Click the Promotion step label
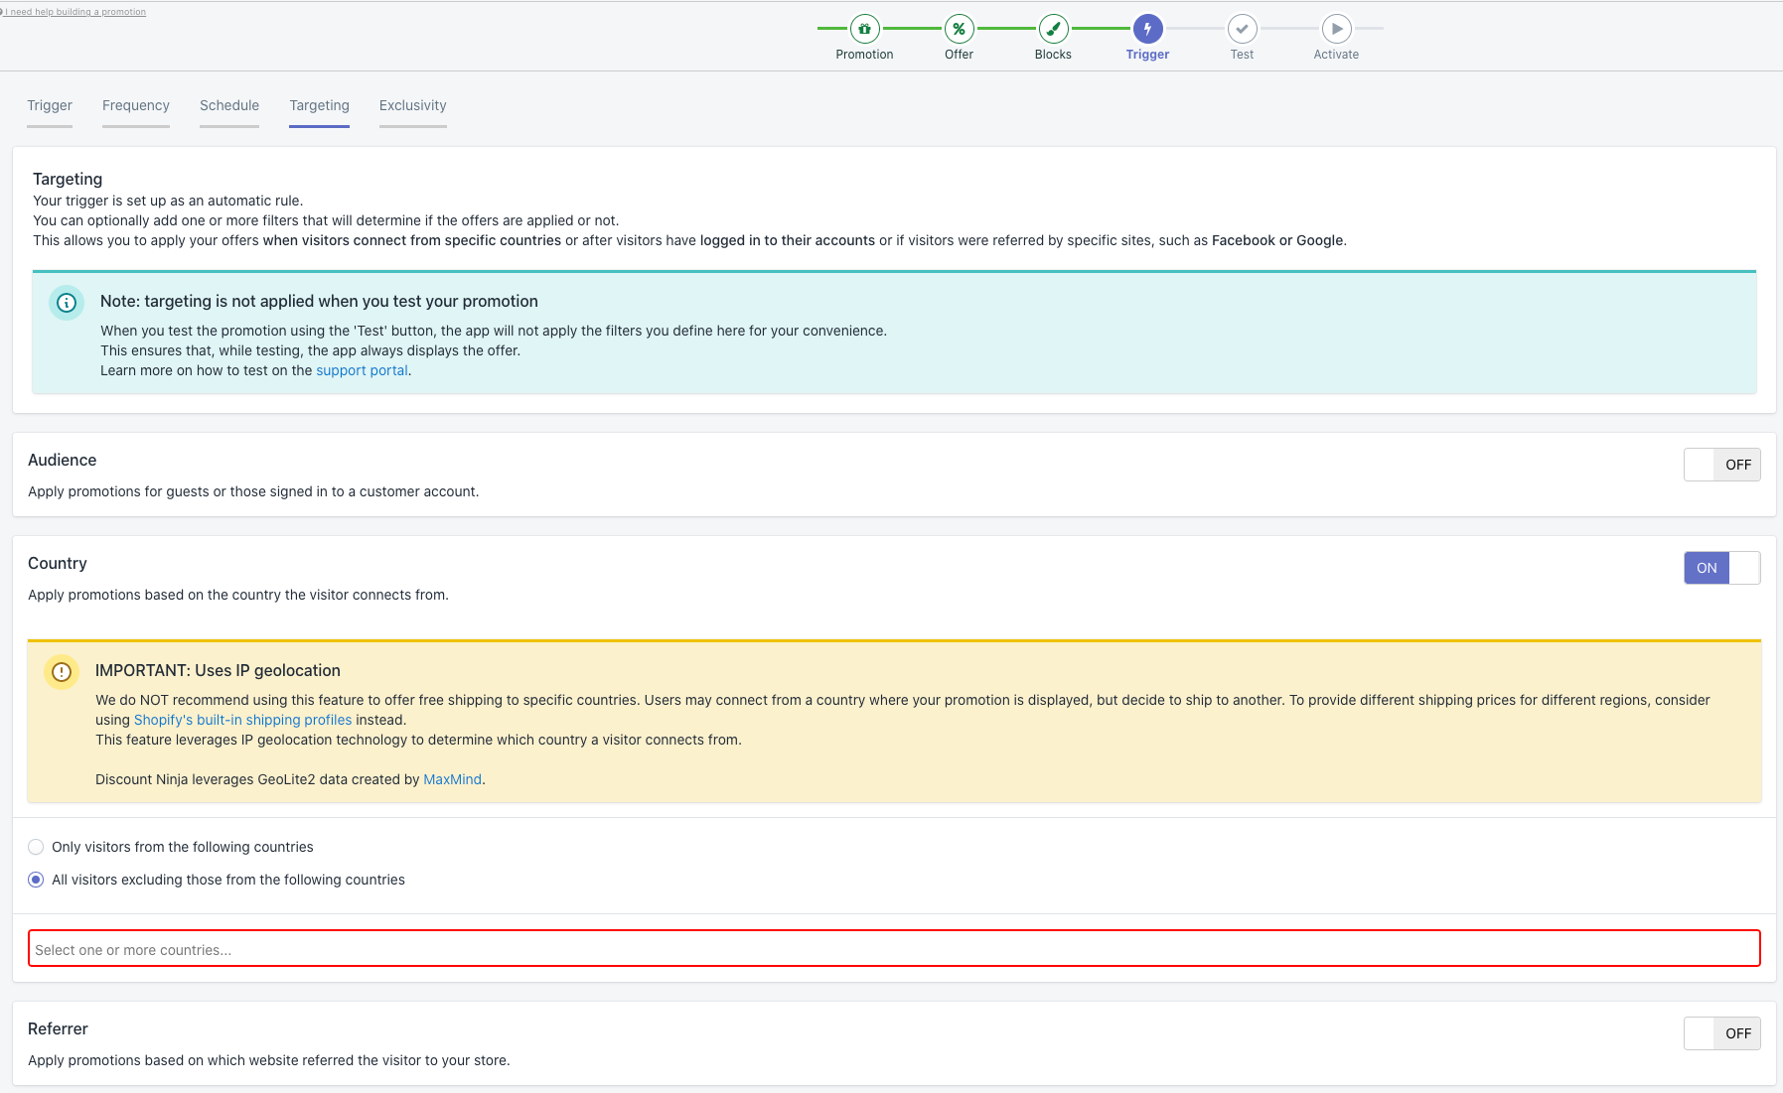The image size is (1783, 1093). 864,55
